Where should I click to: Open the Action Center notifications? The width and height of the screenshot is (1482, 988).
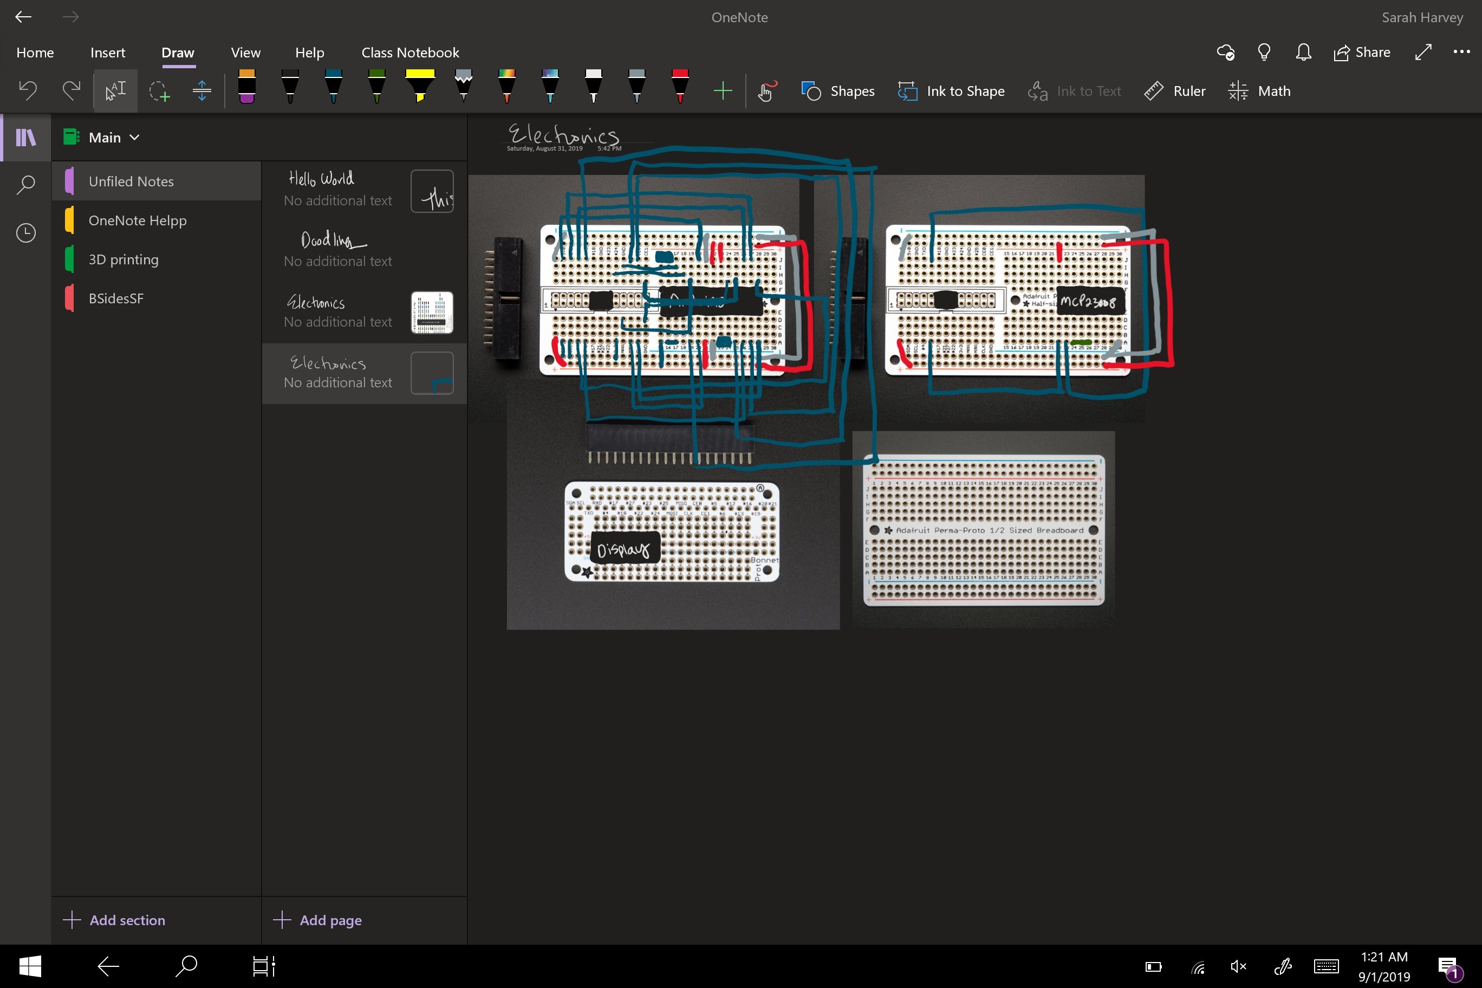coord(1451,968)
